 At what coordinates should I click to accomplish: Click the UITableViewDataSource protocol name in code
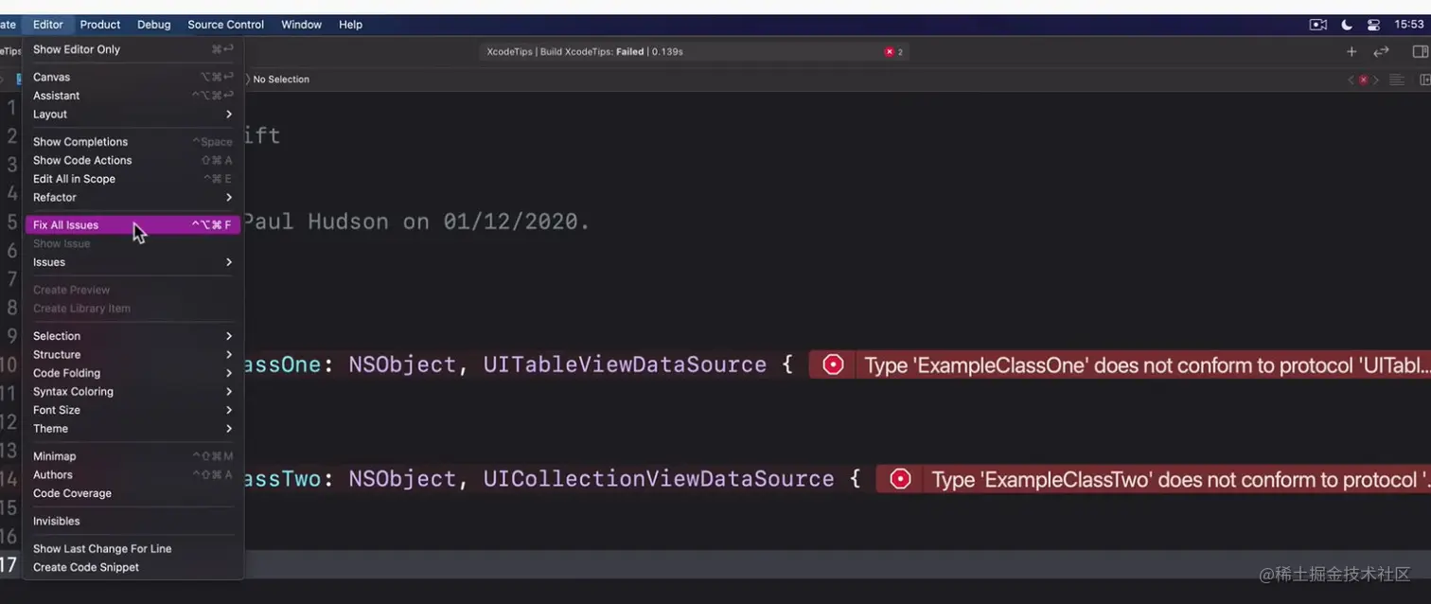625,364
